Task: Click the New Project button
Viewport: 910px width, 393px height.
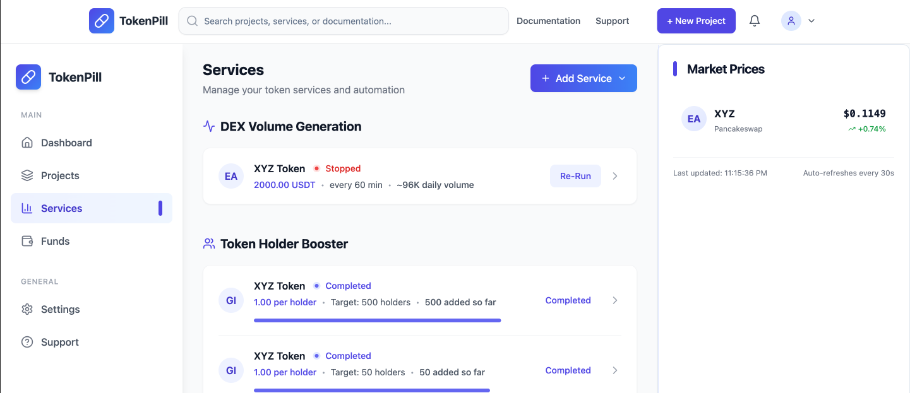Action: coord(696,21)
